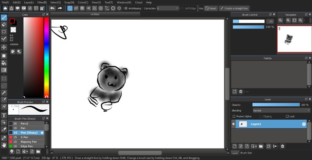Image resolution: width=312 pixels, height=160 pixels.
Task: Enable the grid snap icon
Action: 82,8
